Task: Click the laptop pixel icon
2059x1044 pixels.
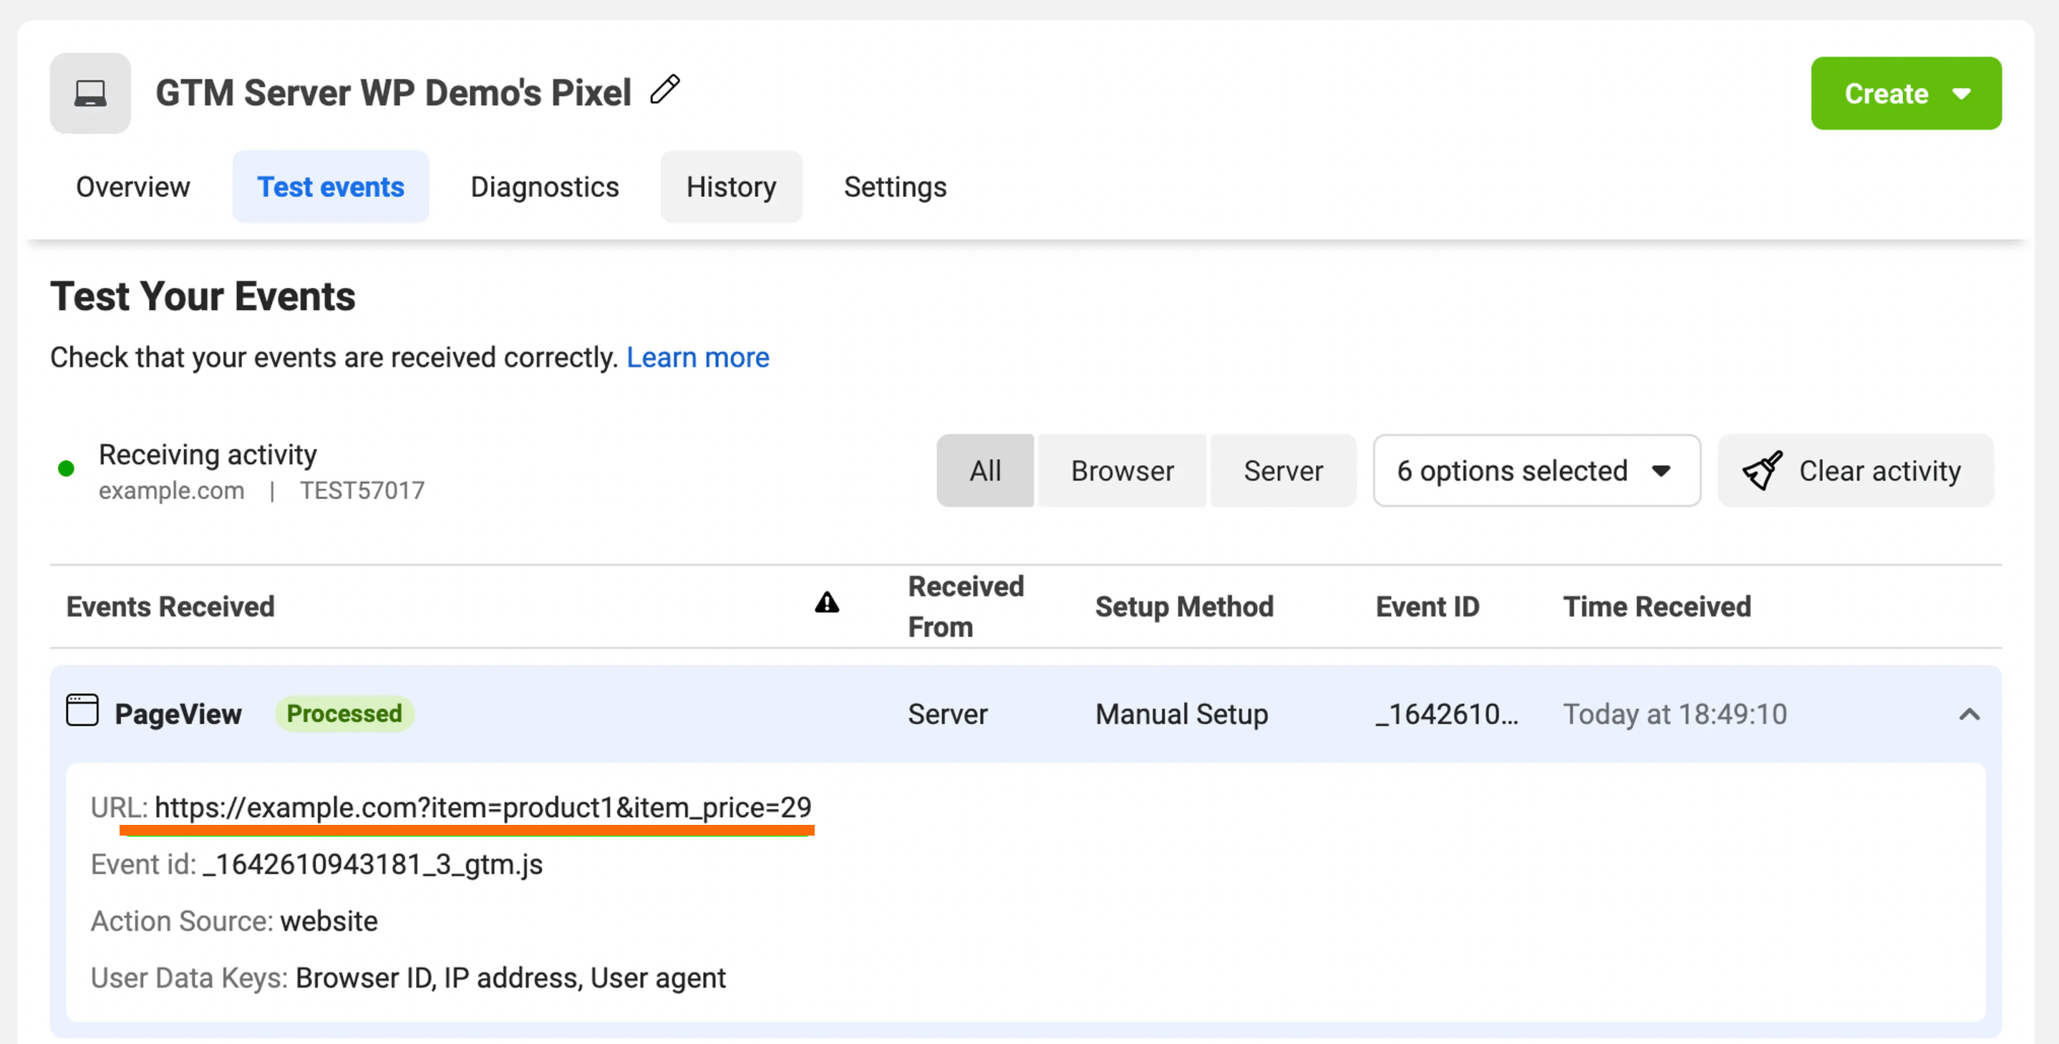Action: (x=90, y=93)
